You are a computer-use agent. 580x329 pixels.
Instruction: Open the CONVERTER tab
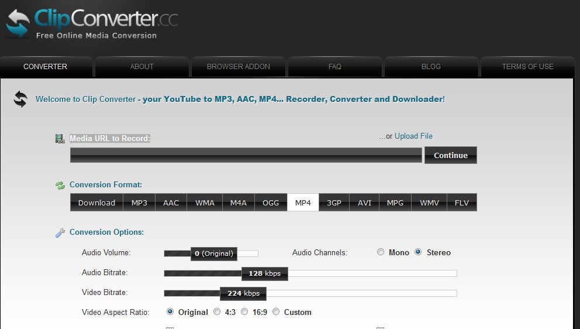(x=46, y=67)
